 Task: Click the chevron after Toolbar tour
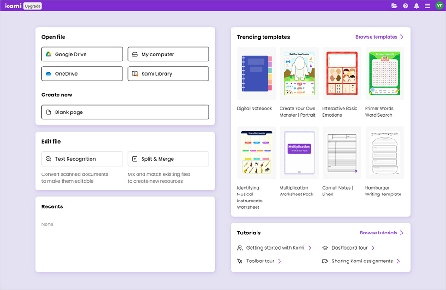279,261
